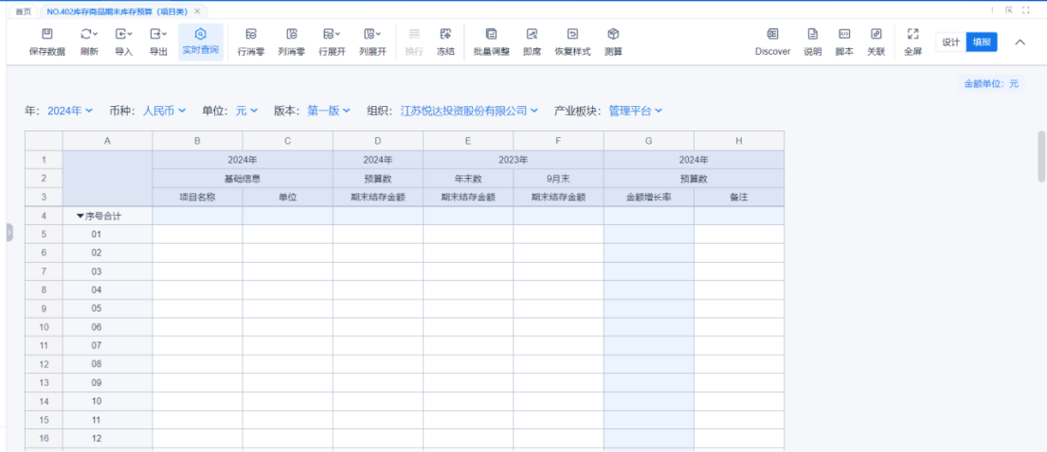Switch to the 首页 home tab
Image resolution: width=1047 pixels, height=452 pixels.
(x=23, y=10)
